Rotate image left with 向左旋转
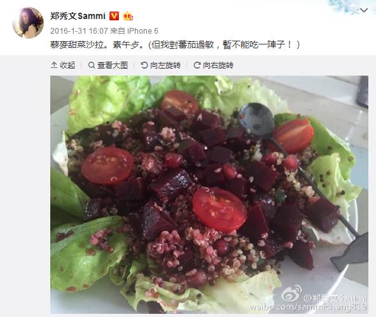 tap(161, 65)
